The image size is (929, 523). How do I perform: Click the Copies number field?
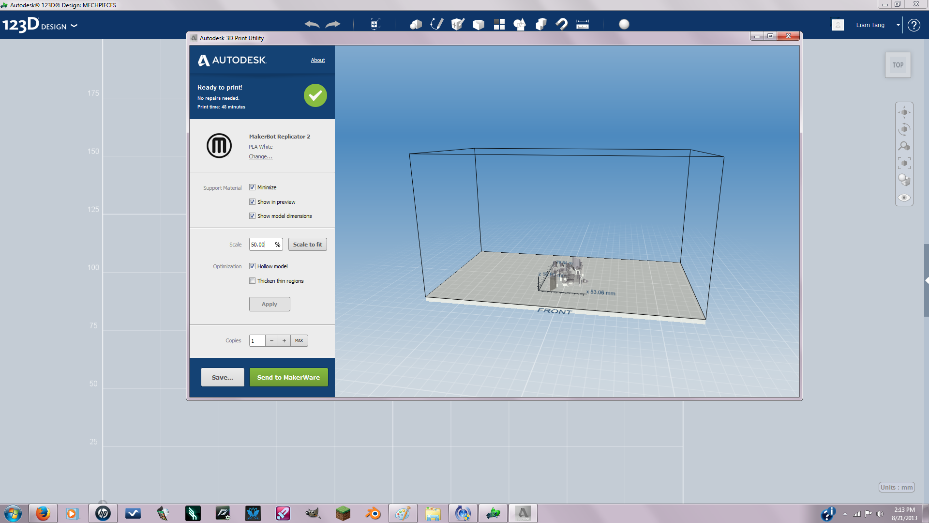(257, 340)
